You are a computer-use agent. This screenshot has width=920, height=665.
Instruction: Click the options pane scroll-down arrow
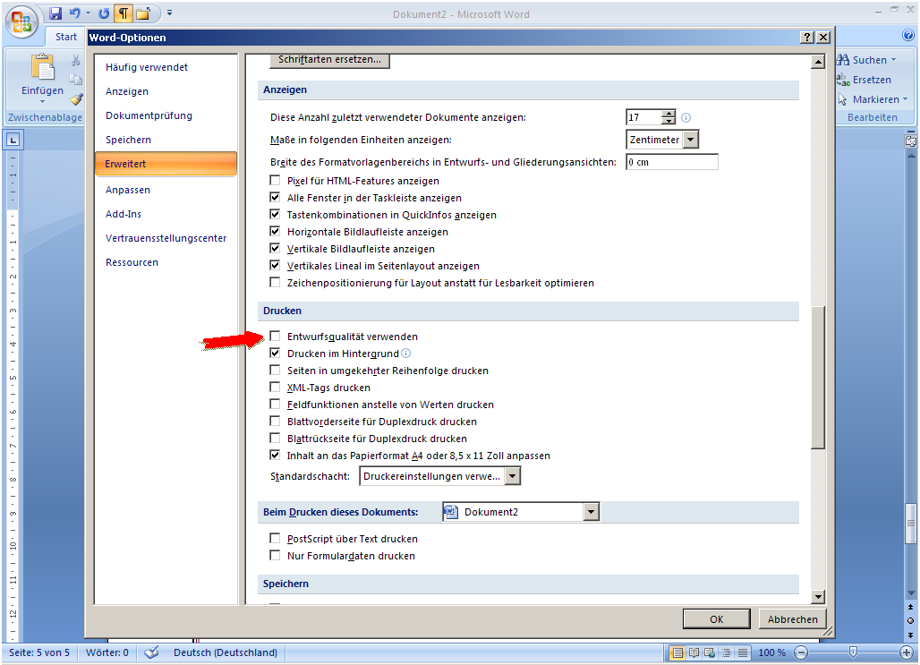818,597
